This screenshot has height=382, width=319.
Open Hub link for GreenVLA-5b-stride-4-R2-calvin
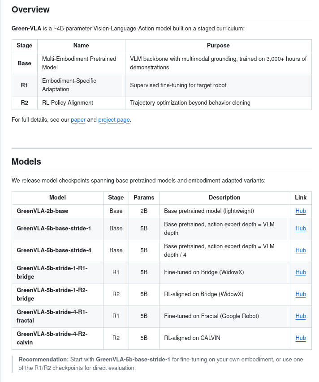[x=301, y=338]
